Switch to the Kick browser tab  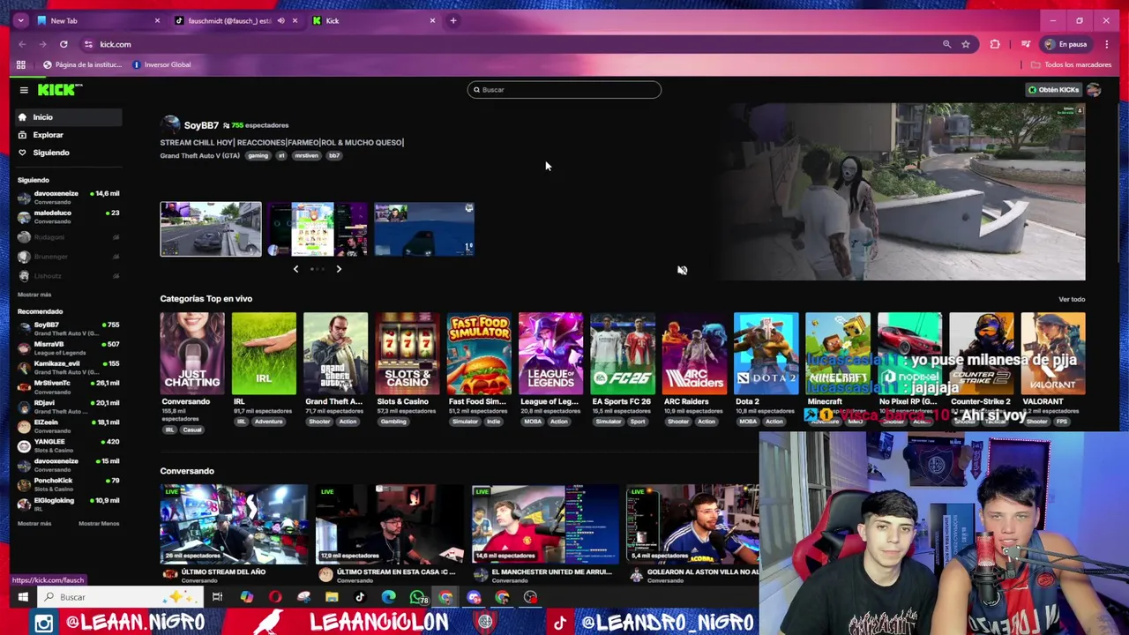(x=374, y=20)
